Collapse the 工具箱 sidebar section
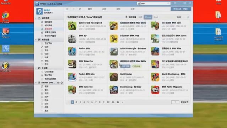Image resolution: width=227 pixels, height=128 pixels. (36, 68)
